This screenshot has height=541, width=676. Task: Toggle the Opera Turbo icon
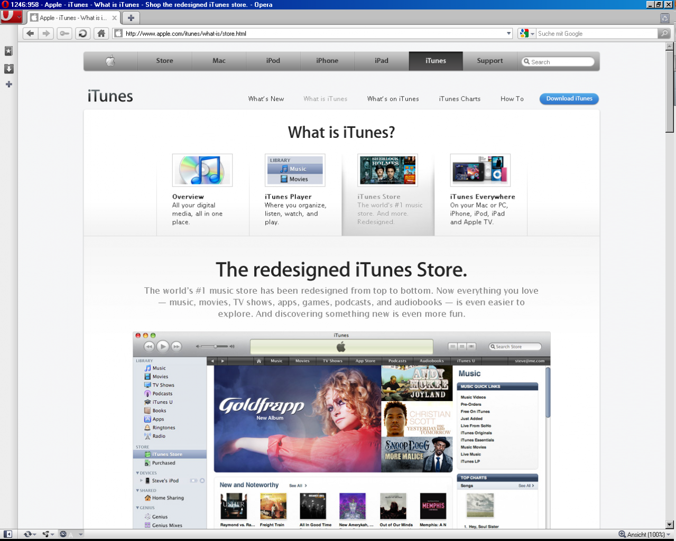tap(63, 534)
